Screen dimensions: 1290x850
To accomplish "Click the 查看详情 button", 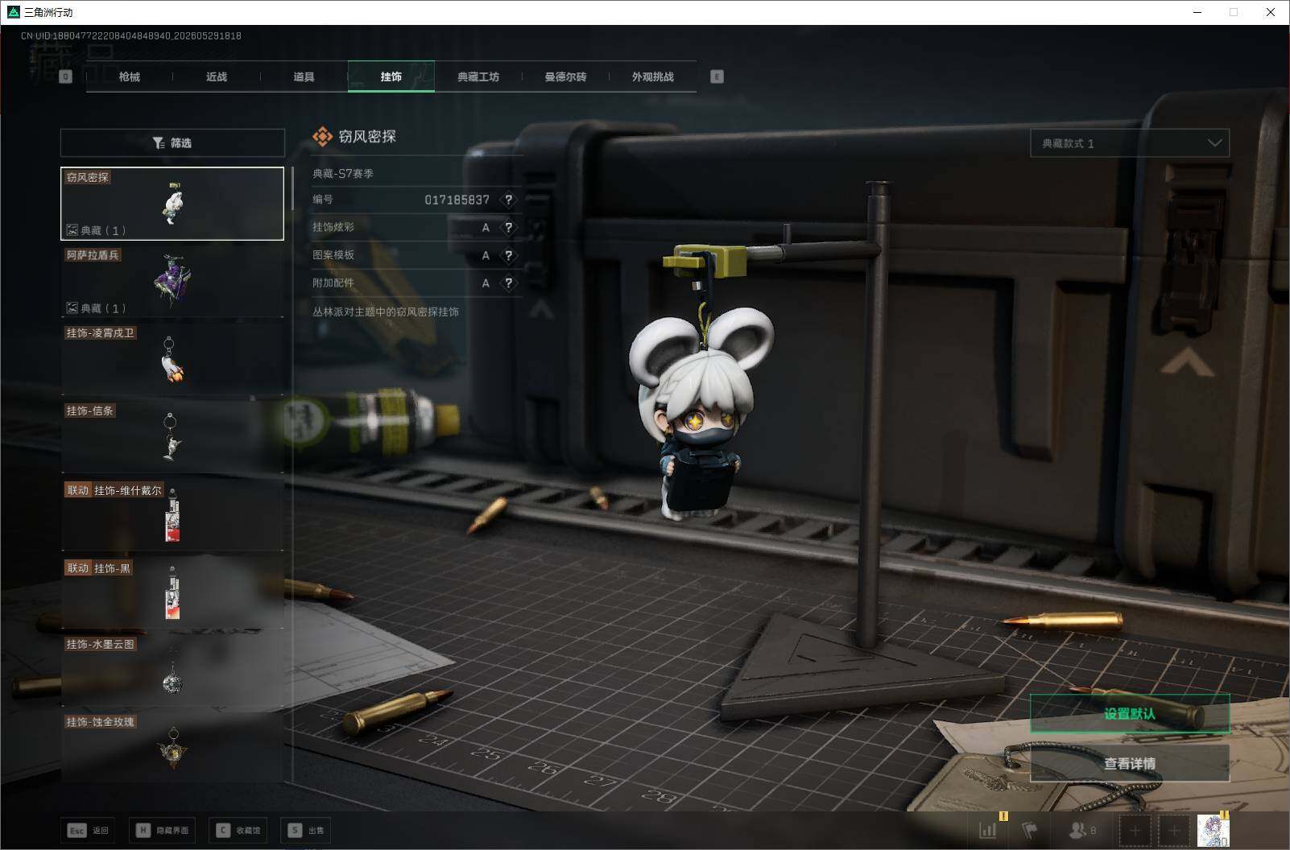I will point(1130,763).
